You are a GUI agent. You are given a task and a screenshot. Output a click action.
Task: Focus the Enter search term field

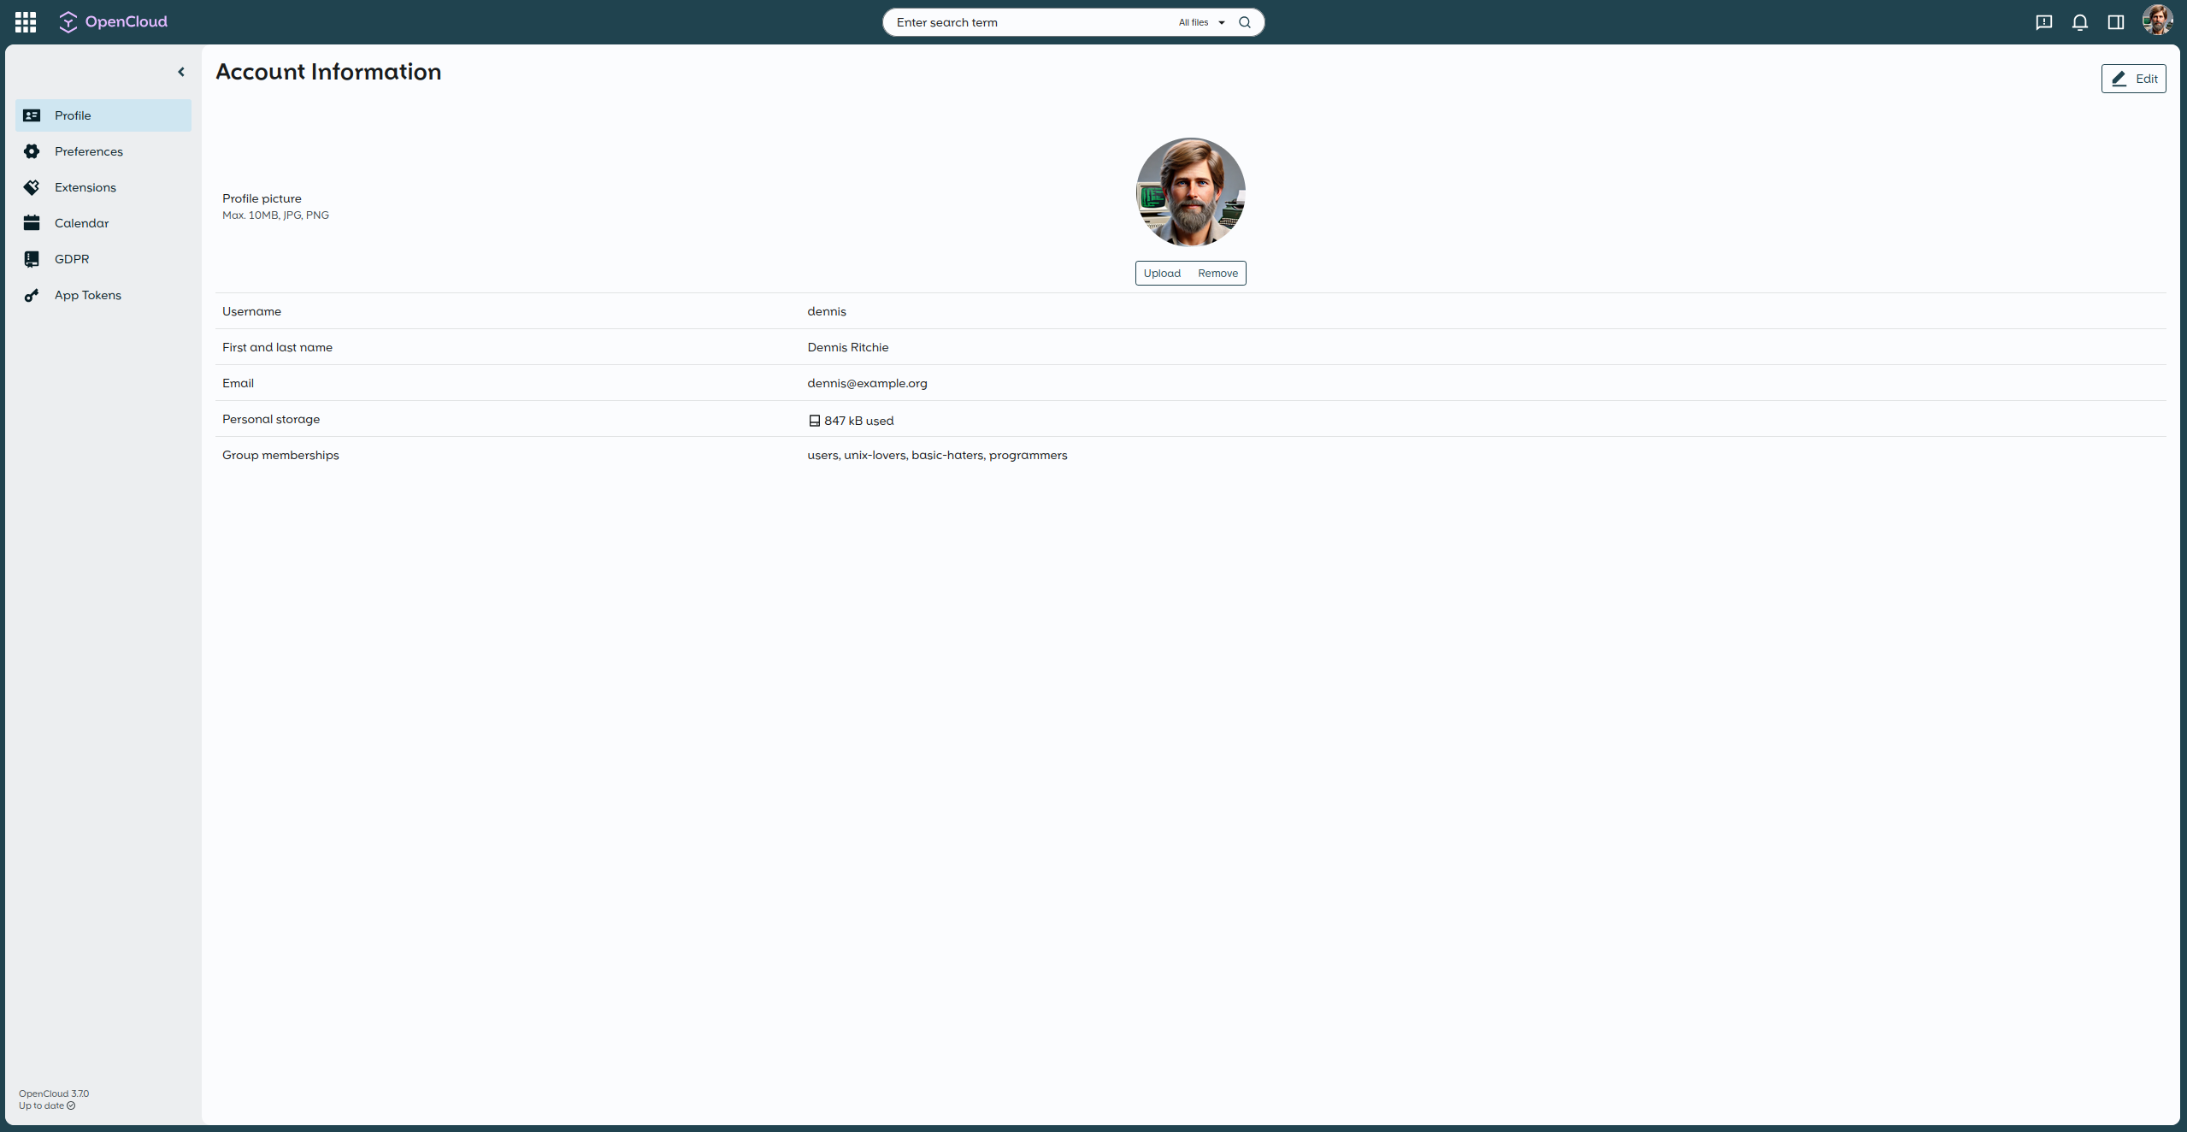[1026, 22]
